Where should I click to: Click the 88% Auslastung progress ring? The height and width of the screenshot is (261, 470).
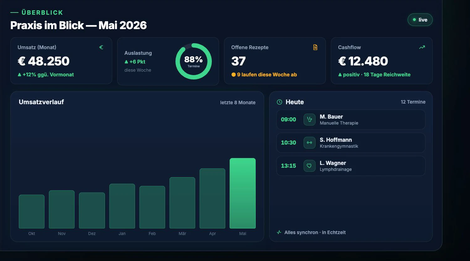tap(194, 61)
